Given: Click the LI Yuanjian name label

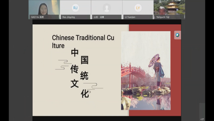Looking at the screenshot, I should (x=130, y=17).
